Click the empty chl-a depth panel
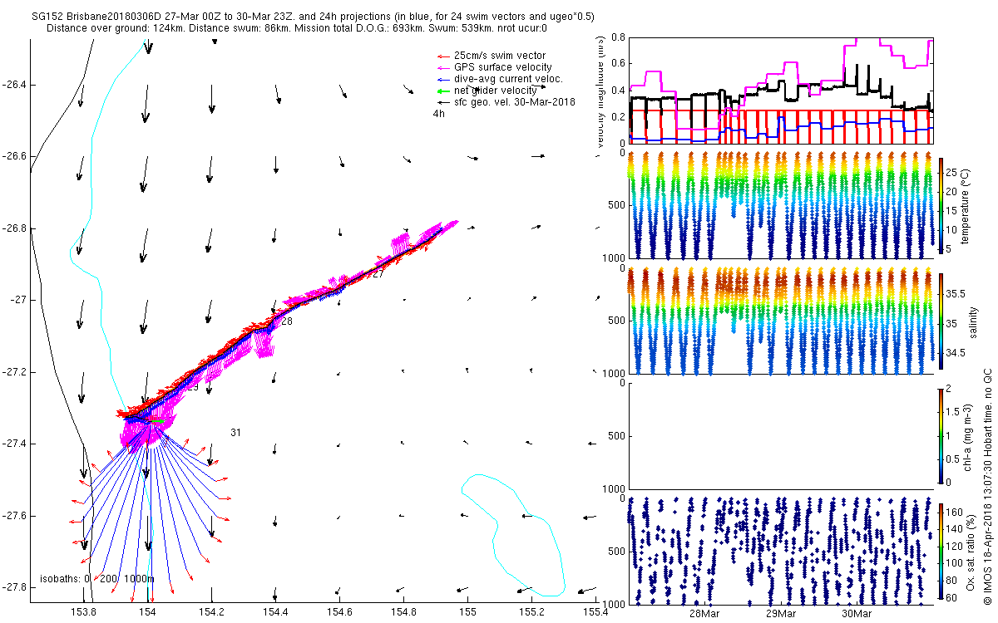 (x=781, y=435)
